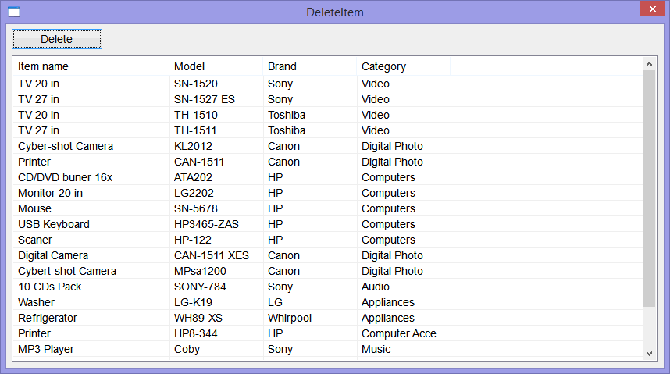670x374 pixels.
Task: Select Canon brand in KL2012 row
Action: 283,146
